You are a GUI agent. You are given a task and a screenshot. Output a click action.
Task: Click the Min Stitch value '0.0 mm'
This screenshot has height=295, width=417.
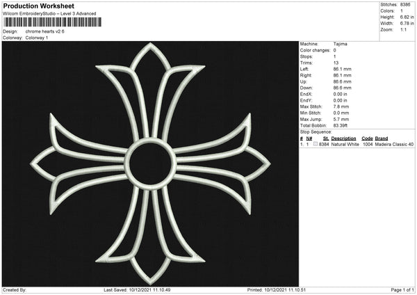coord(341,113)
